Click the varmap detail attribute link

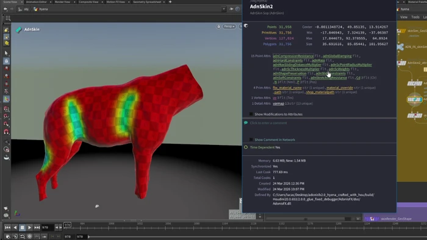(x=278, y=104)
